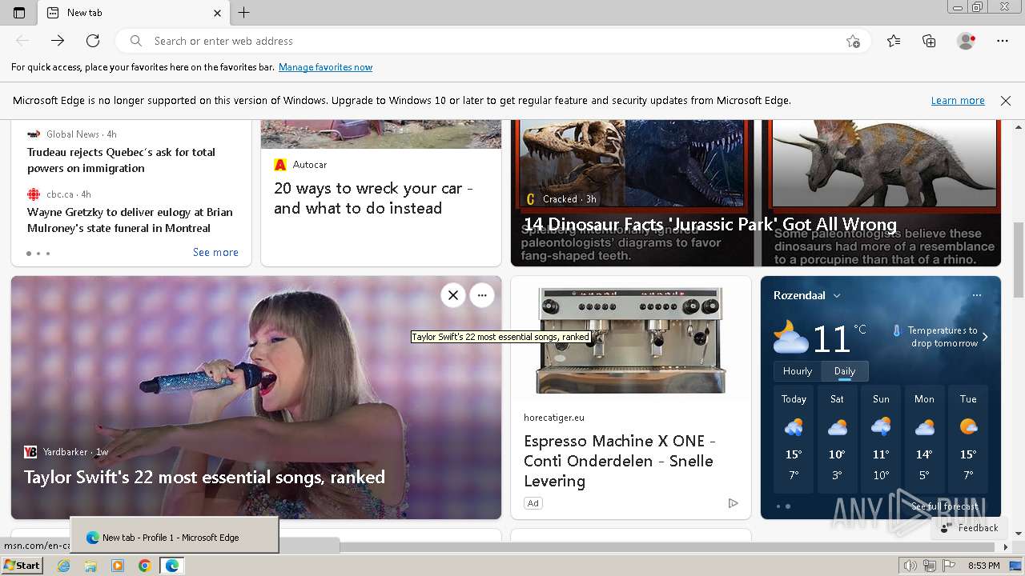Click the 8:53 PM taskbar clock

[983, 566]
